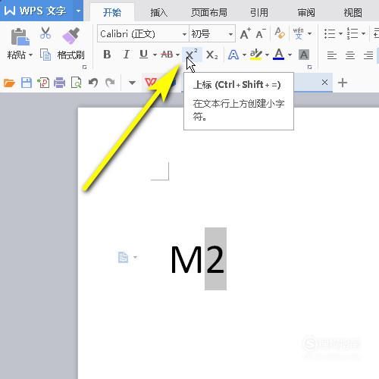Close the current document tab

coord(324,83)
